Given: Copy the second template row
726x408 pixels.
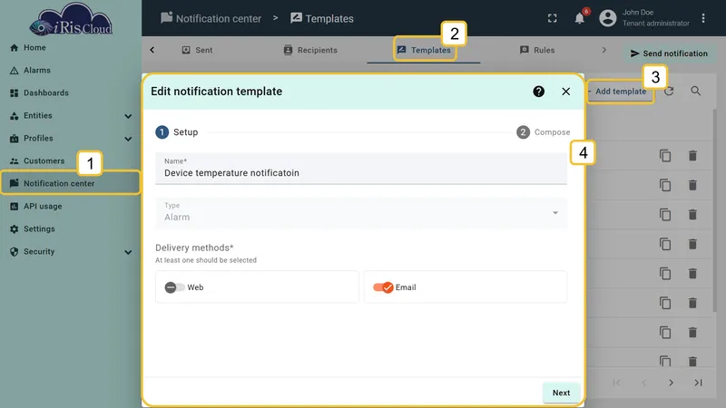Looking at the screenshot, I should [x=665, y=186].
